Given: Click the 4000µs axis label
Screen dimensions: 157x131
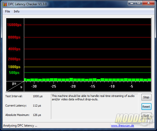Looking at the screenshot, I should [x=14, y=49].
